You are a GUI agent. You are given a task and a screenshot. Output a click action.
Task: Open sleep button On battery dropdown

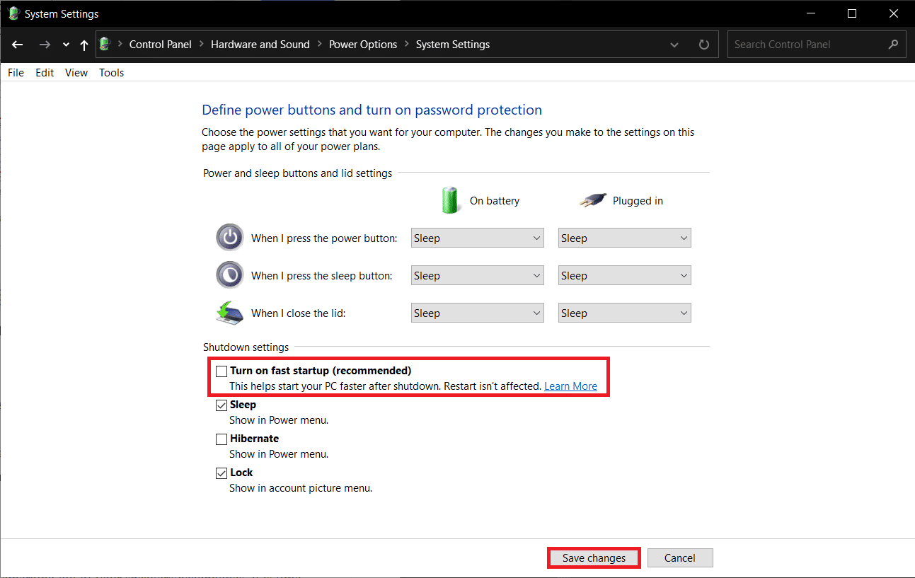(x=478, y=276)
